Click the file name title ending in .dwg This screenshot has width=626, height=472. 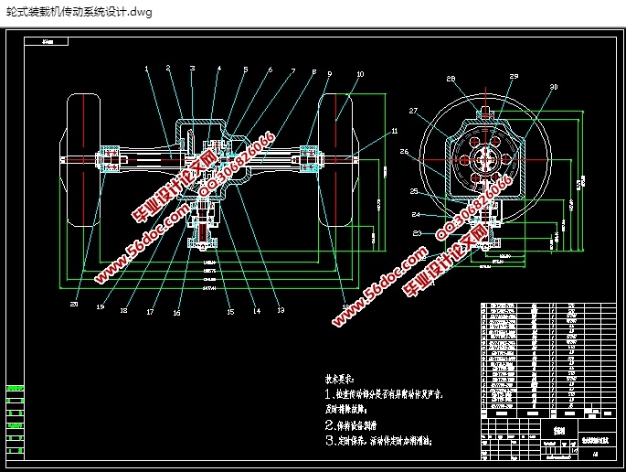[78, 12]
